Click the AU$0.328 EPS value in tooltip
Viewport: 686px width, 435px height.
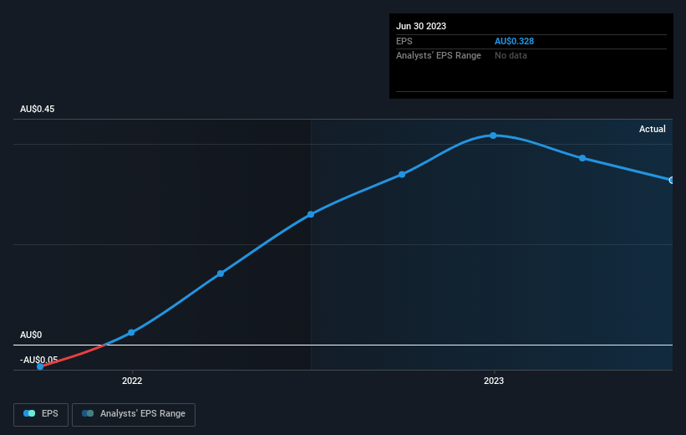(514, 41)
